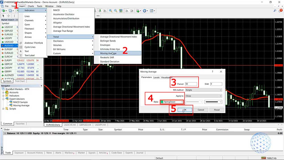The height and width of the screenshot is (160, 284).
Task: Open the line style dropdown
Action: (194, 102)
